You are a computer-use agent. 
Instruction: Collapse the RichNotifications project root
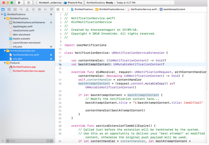pyautogui.click(x=2, y=14)
